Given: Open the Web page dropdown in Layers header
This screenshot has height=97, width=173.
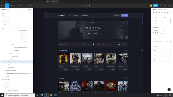Looking at the screenshot, I should click(30, 10).
